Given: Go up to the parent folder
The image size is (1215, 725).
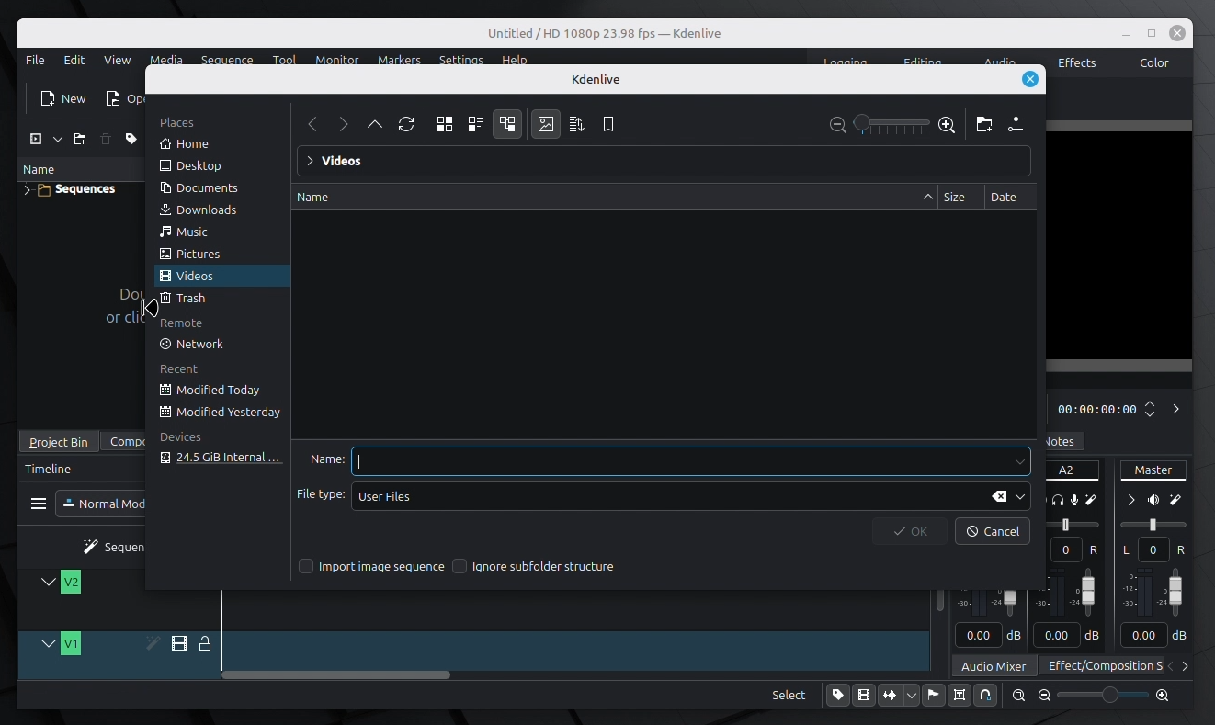Looking at the screenshot, I should (375, 124).
